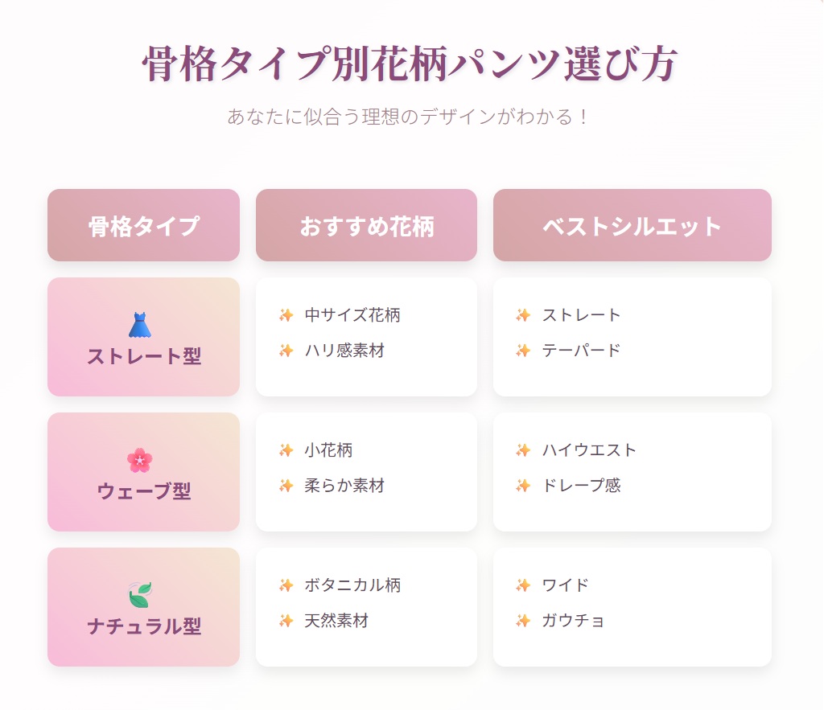Click the ハリ感素材 list item
824x710 pixels.
coord(344,351)
